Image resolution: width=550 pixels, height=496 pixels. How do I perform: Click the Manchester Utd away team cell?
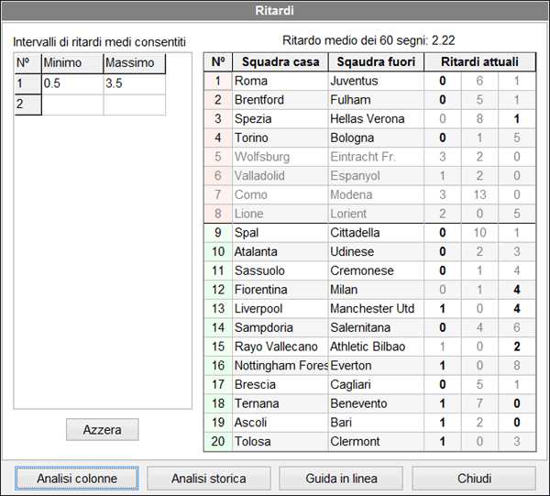374,309
